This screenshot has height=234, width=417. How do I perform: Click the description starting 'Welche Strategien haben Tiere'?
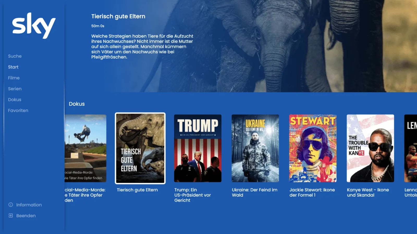pos(142,47)
